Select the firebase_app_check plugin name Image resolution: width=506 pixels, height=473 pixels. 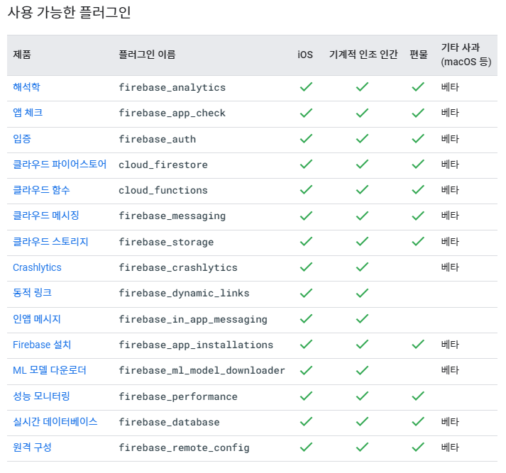(172, 113)
